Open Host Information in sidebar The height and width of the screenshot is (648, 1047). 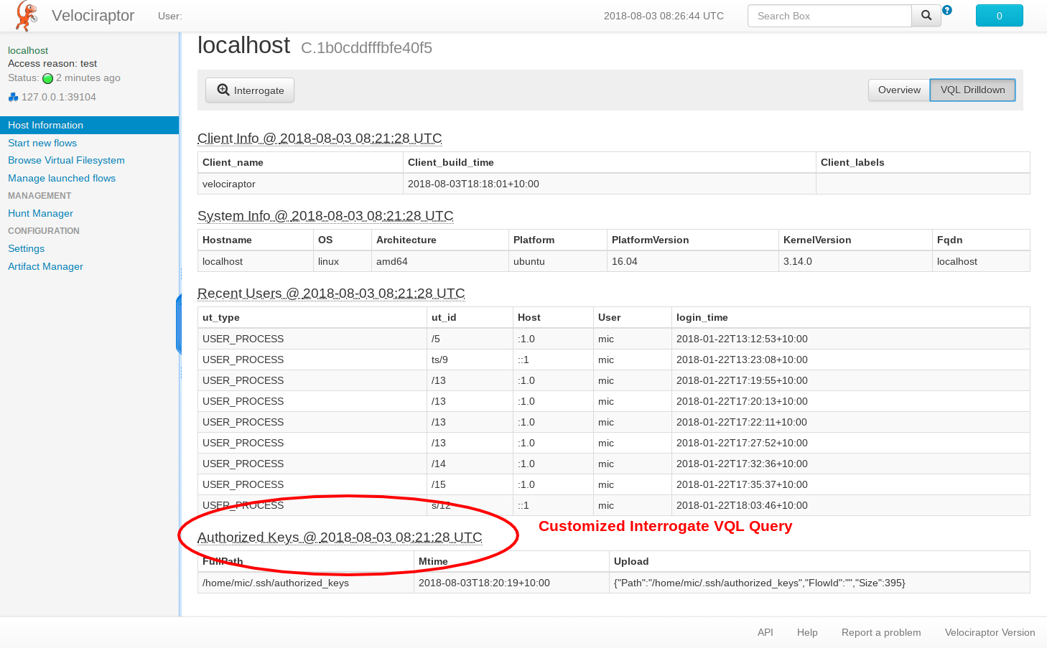(x=45, y=125)
